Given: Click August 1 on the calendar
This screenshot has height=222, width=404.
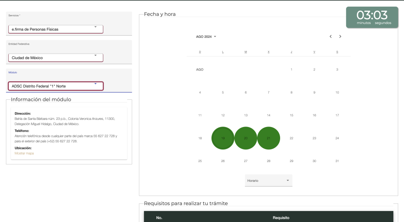Looking at the screenshot, I should point(292,69).
